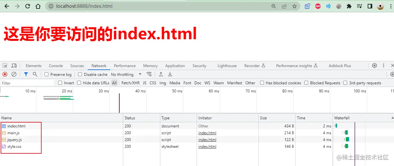Share this page icon in address bar
The height and width of the screenshot is (166, 394).
pos(284,6)
